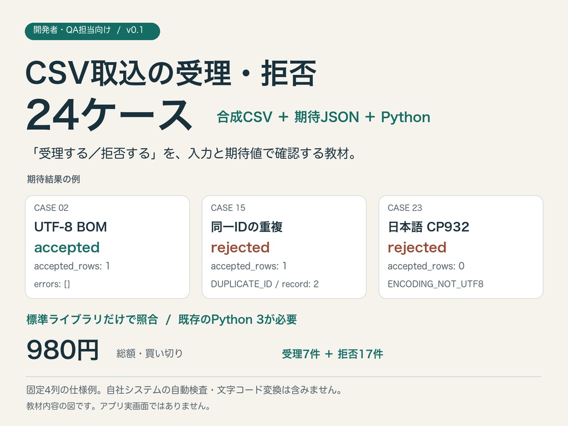The height and width of the screenshot is (426, 568).
Task: Click the note '総額・買い切り'
Action: [x=150, y=353]
